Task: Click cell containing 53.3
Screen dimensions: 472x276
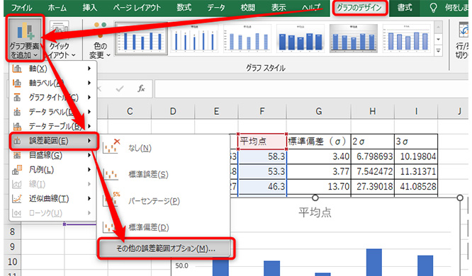Action: tap(262, 171)
